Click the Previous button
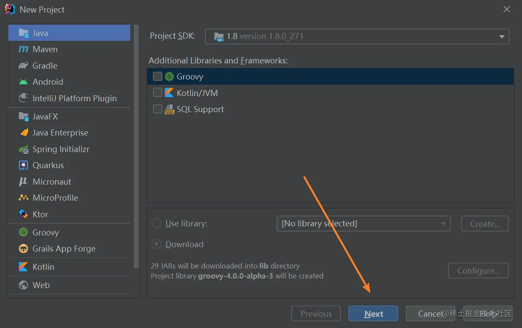 (x=316, y=314)
